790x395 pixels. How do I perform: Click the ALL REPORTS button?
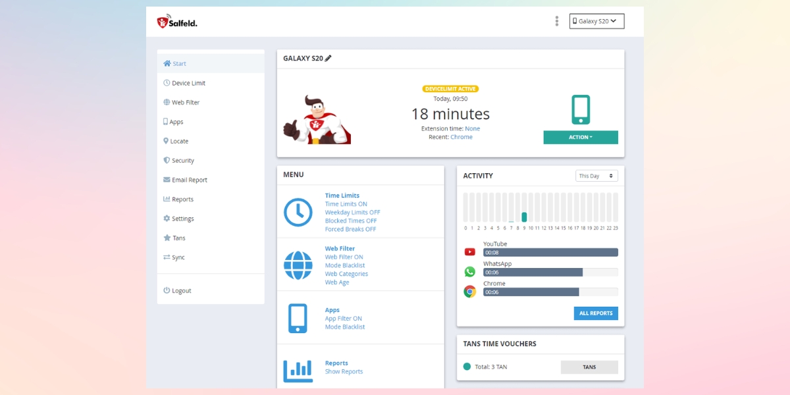[596, 313]
